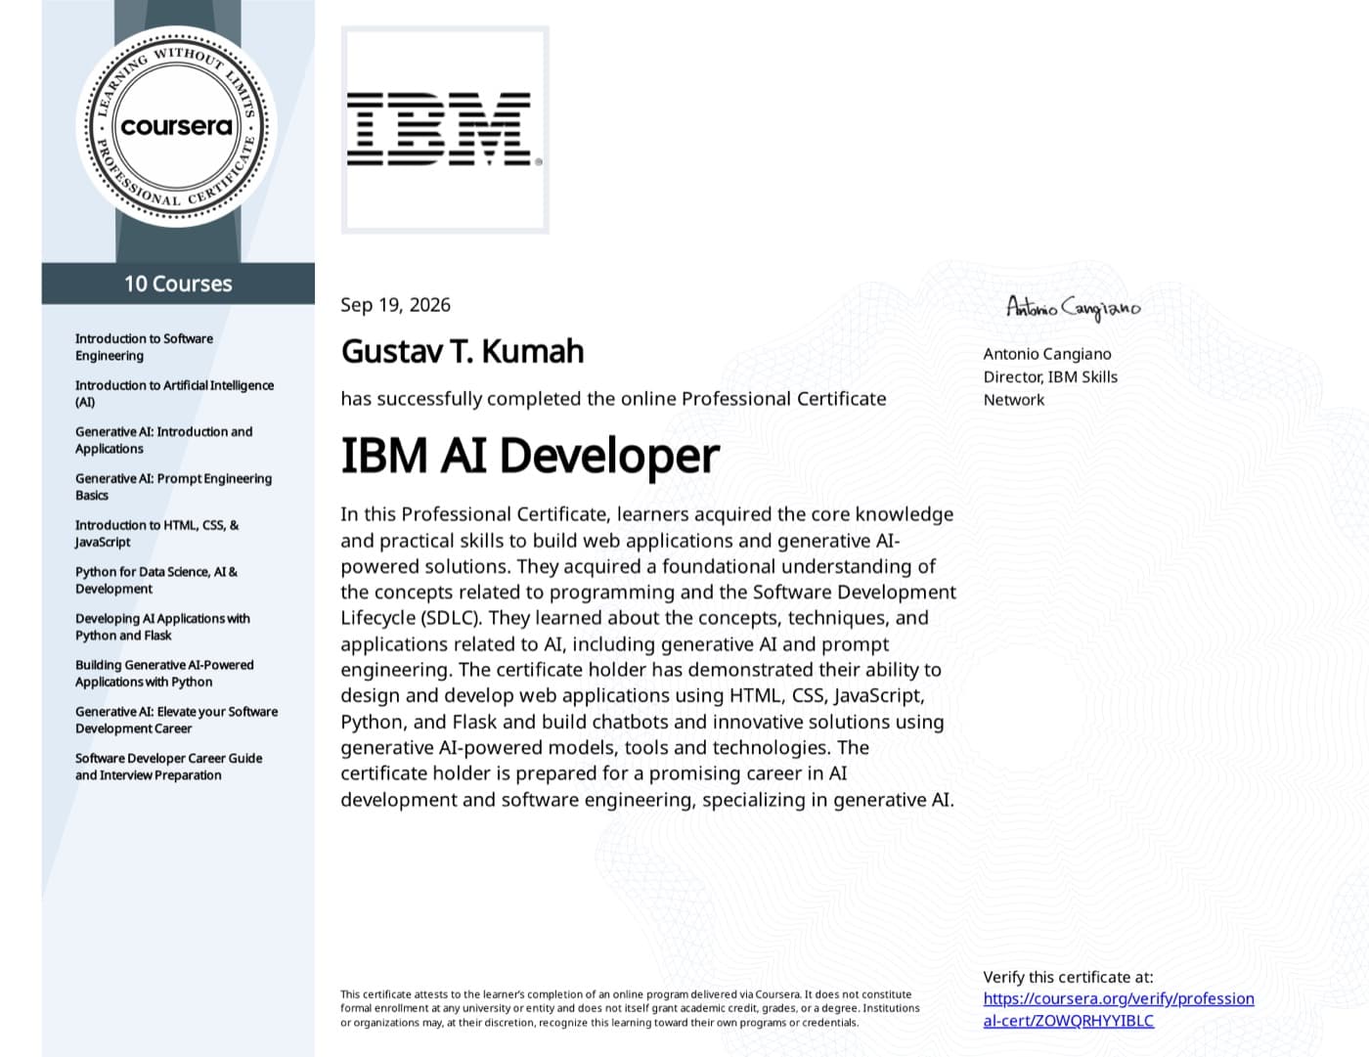Click the IBM logo image
Viewport: 1369px width, 1057px height.
[445, 130]
